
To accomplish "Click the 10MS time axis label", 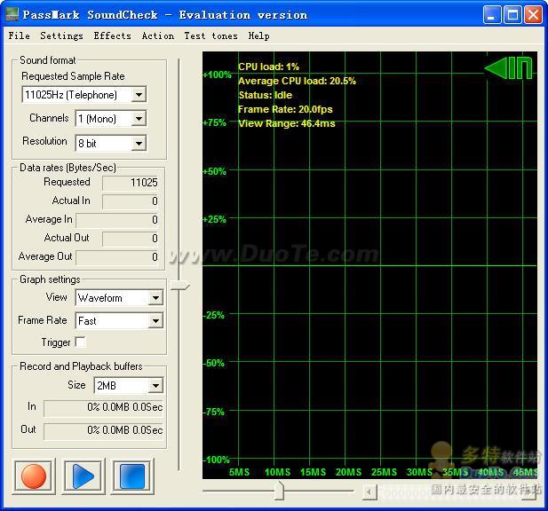I will [x=277, y=472].
